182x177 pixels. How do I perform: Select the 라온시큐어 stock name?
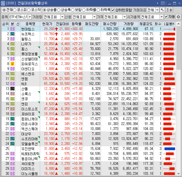[x=30, y=124]
